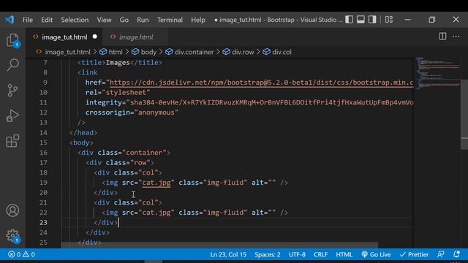This screenshot has height=263, width=468.
Task: Open the Edit menu
Action: point(47,20)
